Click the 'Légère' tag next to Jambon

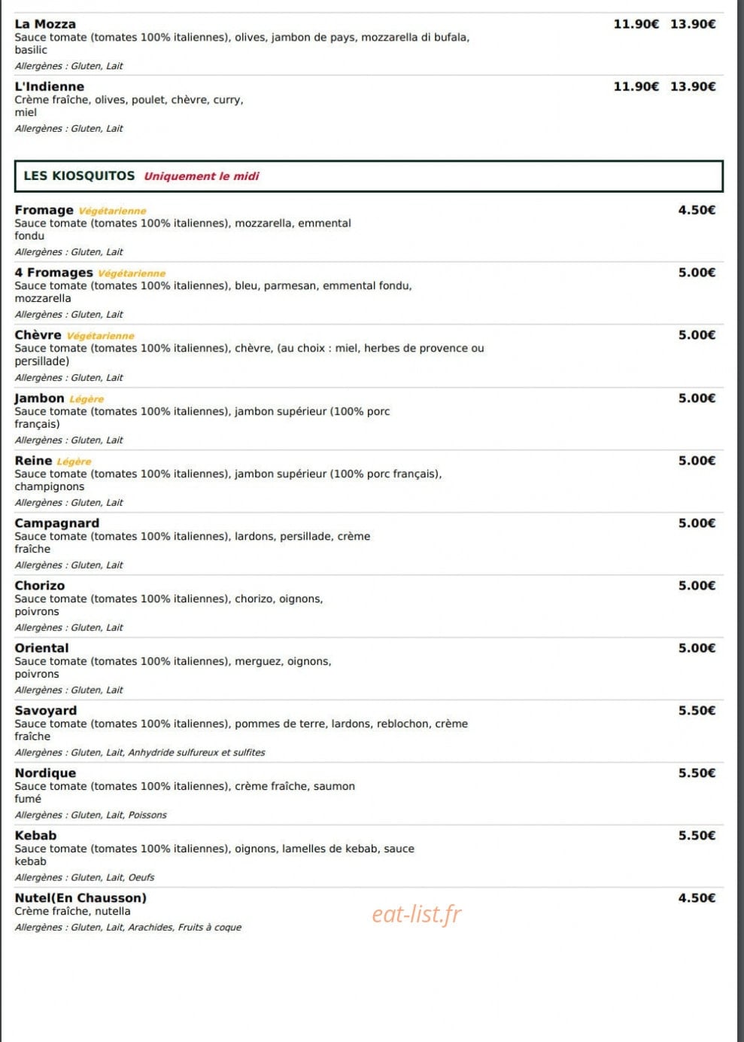click(x=87, y=400)
